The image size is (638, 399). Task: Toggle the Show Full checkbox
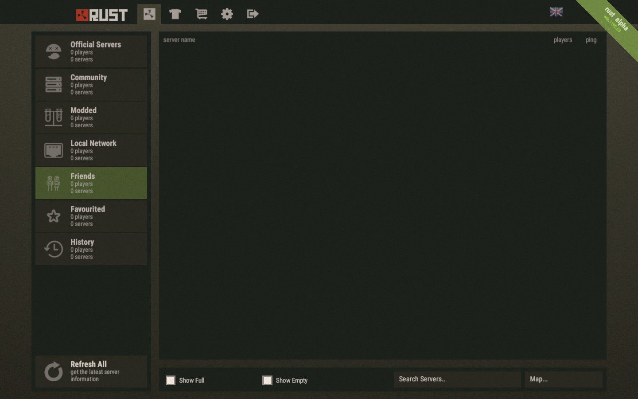171,380
